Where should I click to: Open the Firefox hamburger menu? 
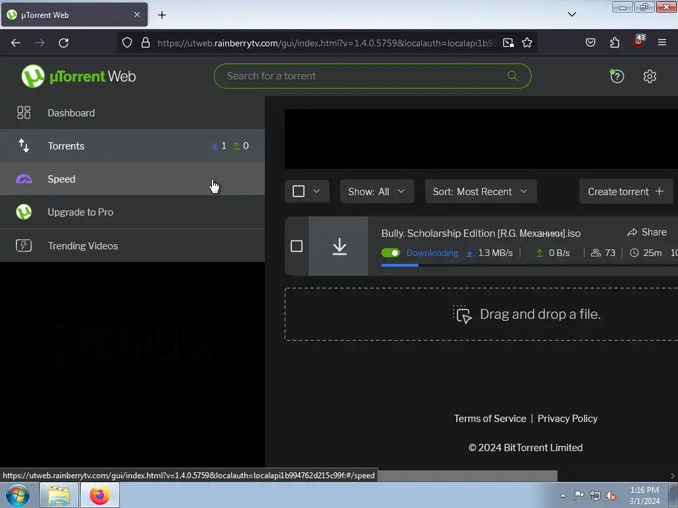662,42
